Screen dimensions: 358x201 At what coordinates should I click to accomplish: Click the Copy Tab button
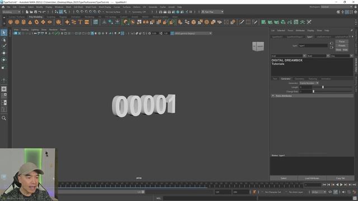click(x=340, y=178)
